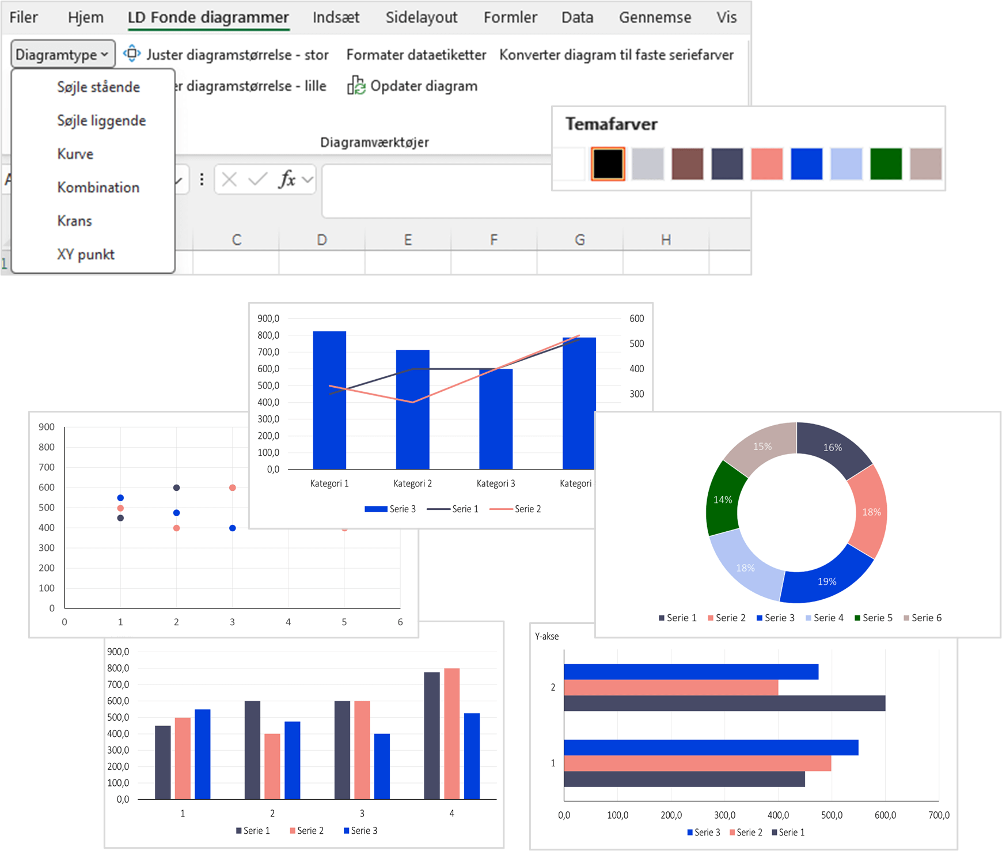
Task: Click the cancel X icon in formula bar
Action: [229, 180]
